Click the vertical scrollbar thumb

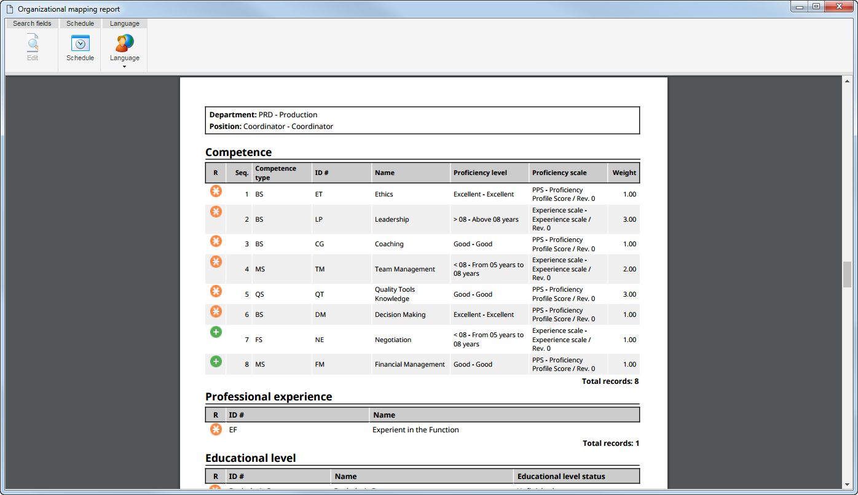tap(847, 275)
